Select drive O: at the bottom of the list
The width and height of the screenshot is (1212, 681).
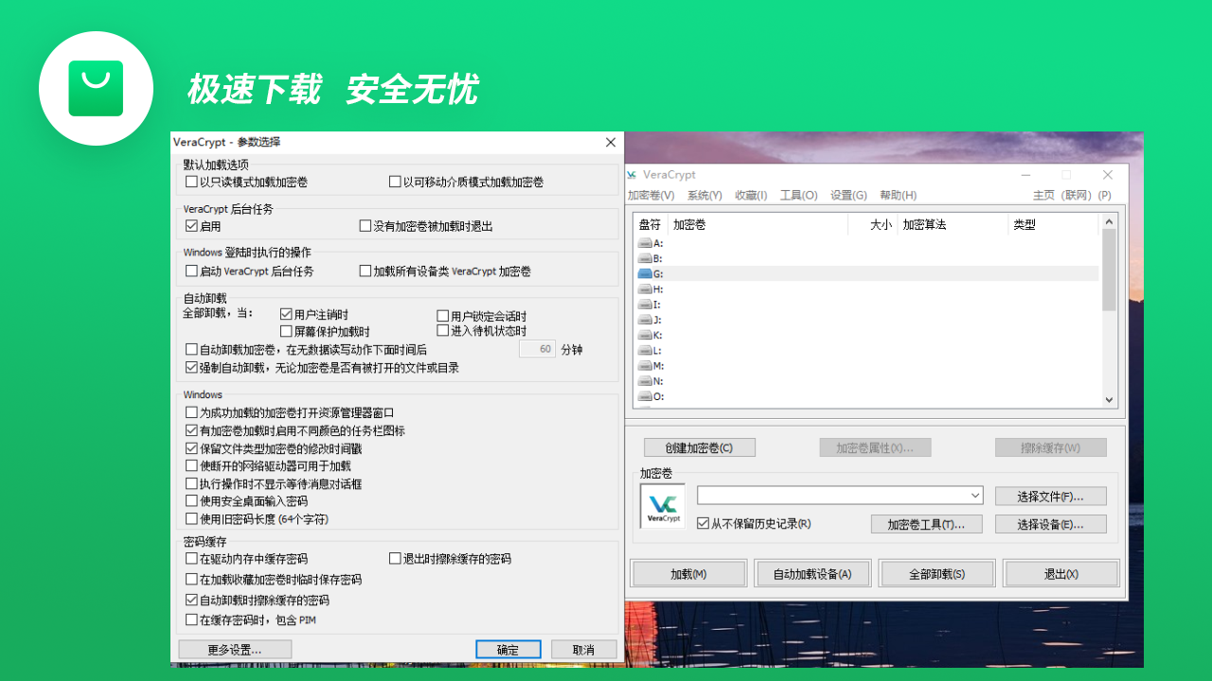[x=663, y=396]
